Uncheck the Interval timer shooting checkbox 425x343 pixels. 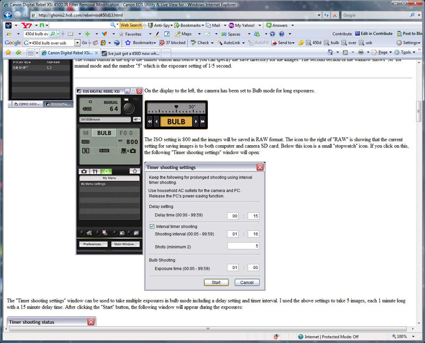[152, 227]
